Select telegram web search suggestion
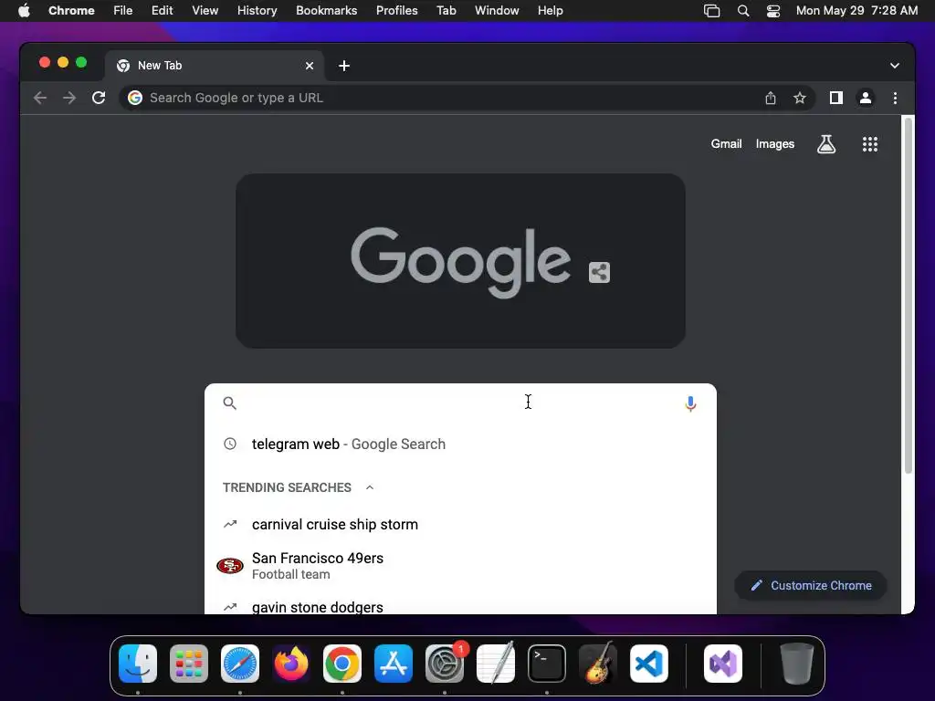The width and height of the screenshot is (935, 701). [x=460, y=445]
